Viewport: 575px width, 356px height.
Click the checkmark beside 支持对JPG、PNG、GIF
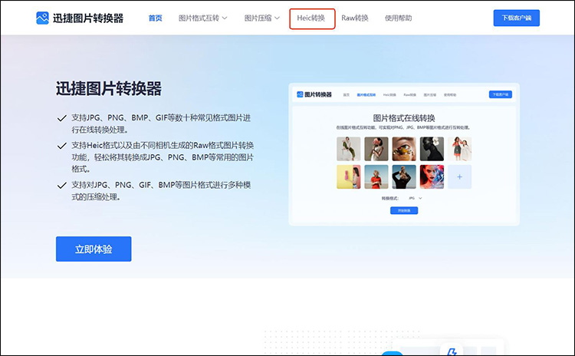point(61,186)
